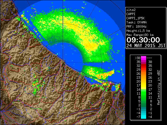Click the 'ilts2' label

(131, 10)
